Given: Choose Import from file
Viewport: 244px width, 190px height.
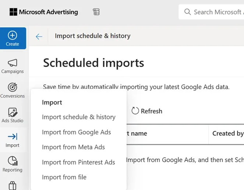Looking at the screenshot, I should [64, 177].
